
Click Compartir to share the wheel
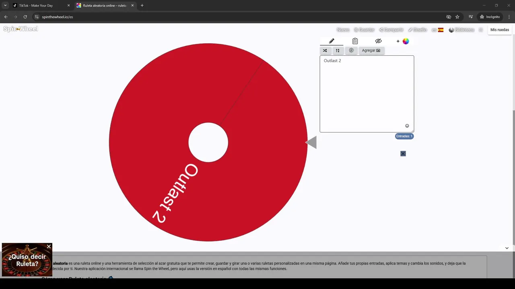391,30
